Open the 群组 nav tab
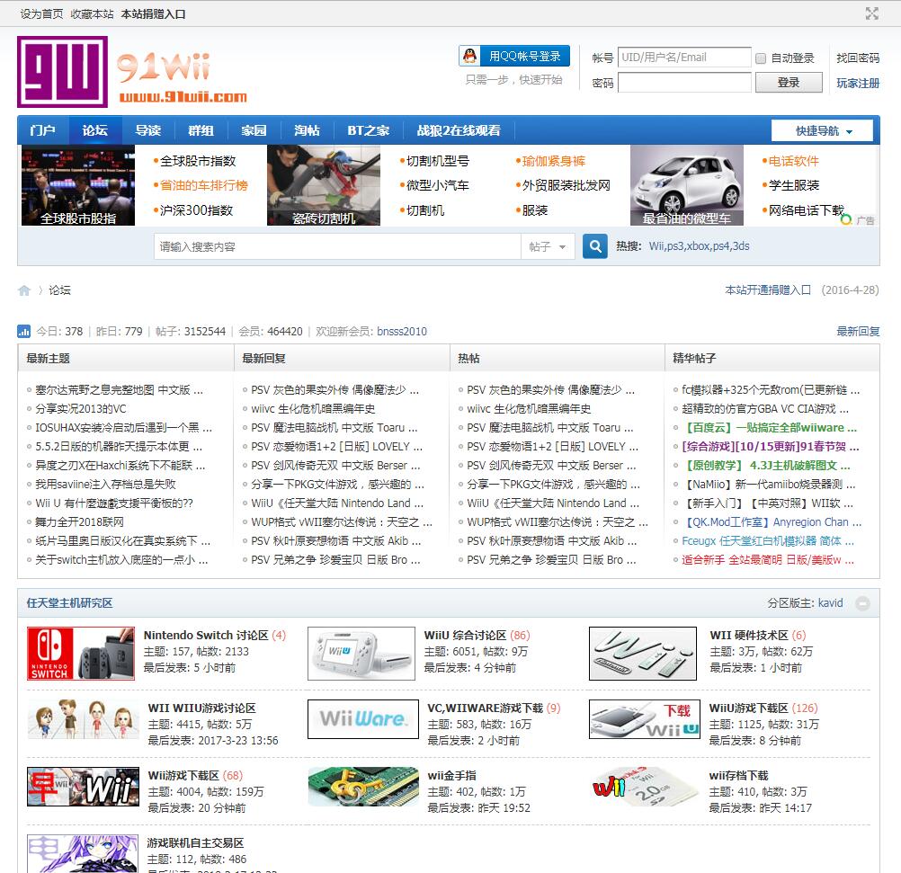Screen dimensions: 901x873 click(201, 130)
